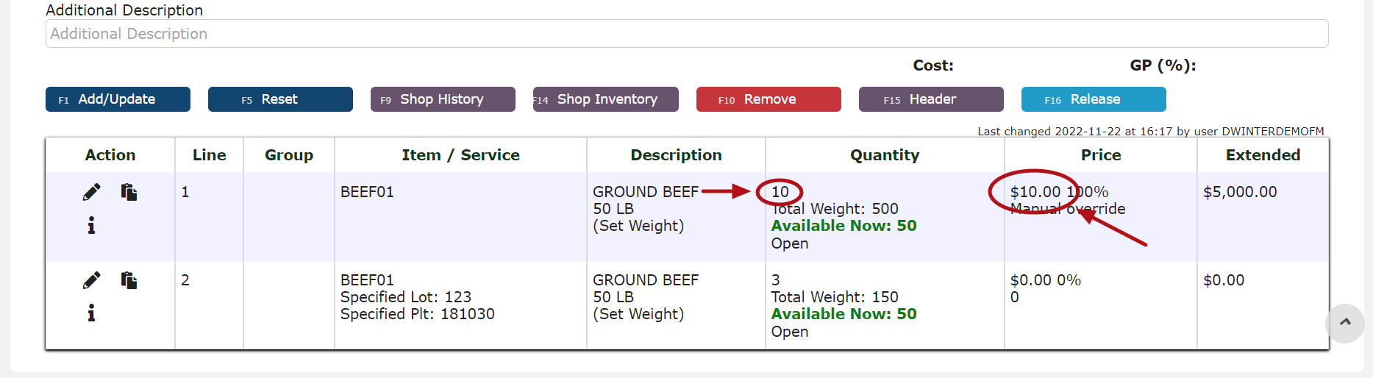This screenshot has height=378, width=1373.
Task: Jump to top with the up-arrow button
Action: [1344, 323]
